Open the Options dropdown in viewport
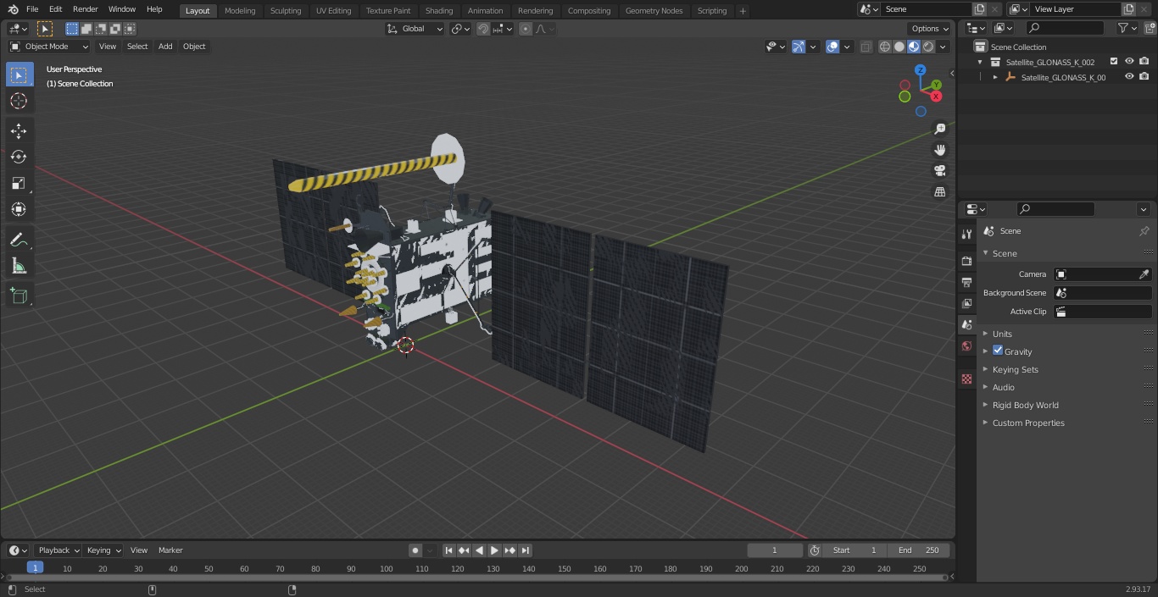The image size is (1158, 597). 931,29
